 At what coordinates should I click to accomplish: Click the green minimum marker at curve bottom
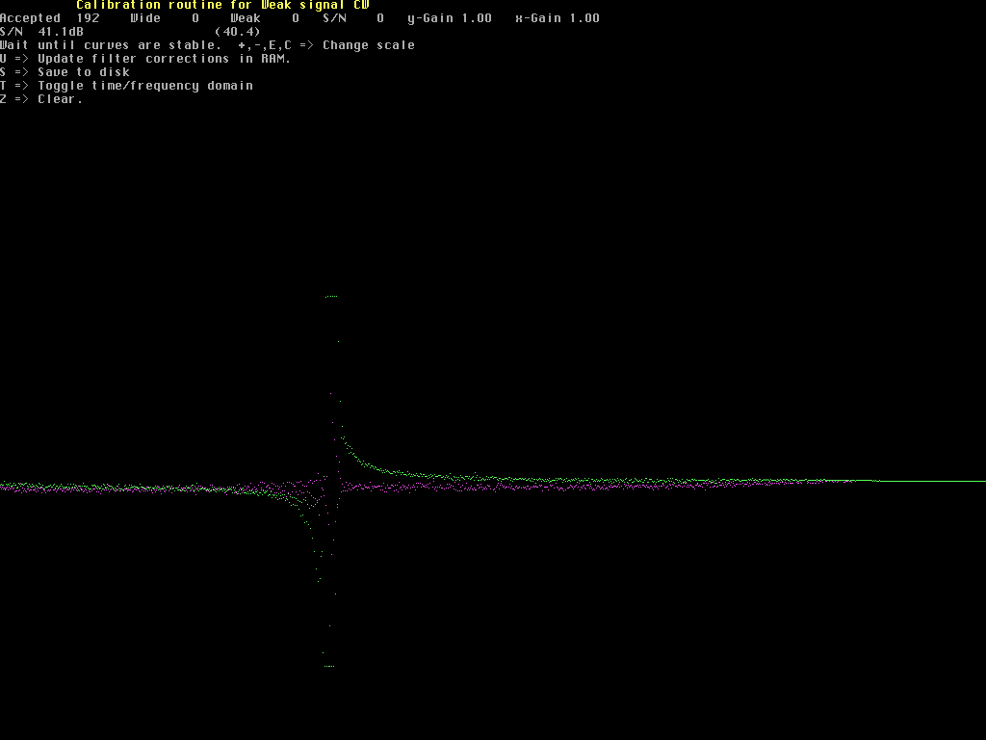pyautogui.click(x=329, y=667)
